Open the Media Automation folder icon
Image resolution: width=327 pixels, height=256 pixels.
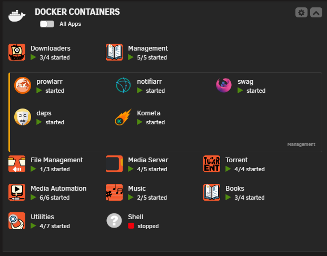click(17, 192)
